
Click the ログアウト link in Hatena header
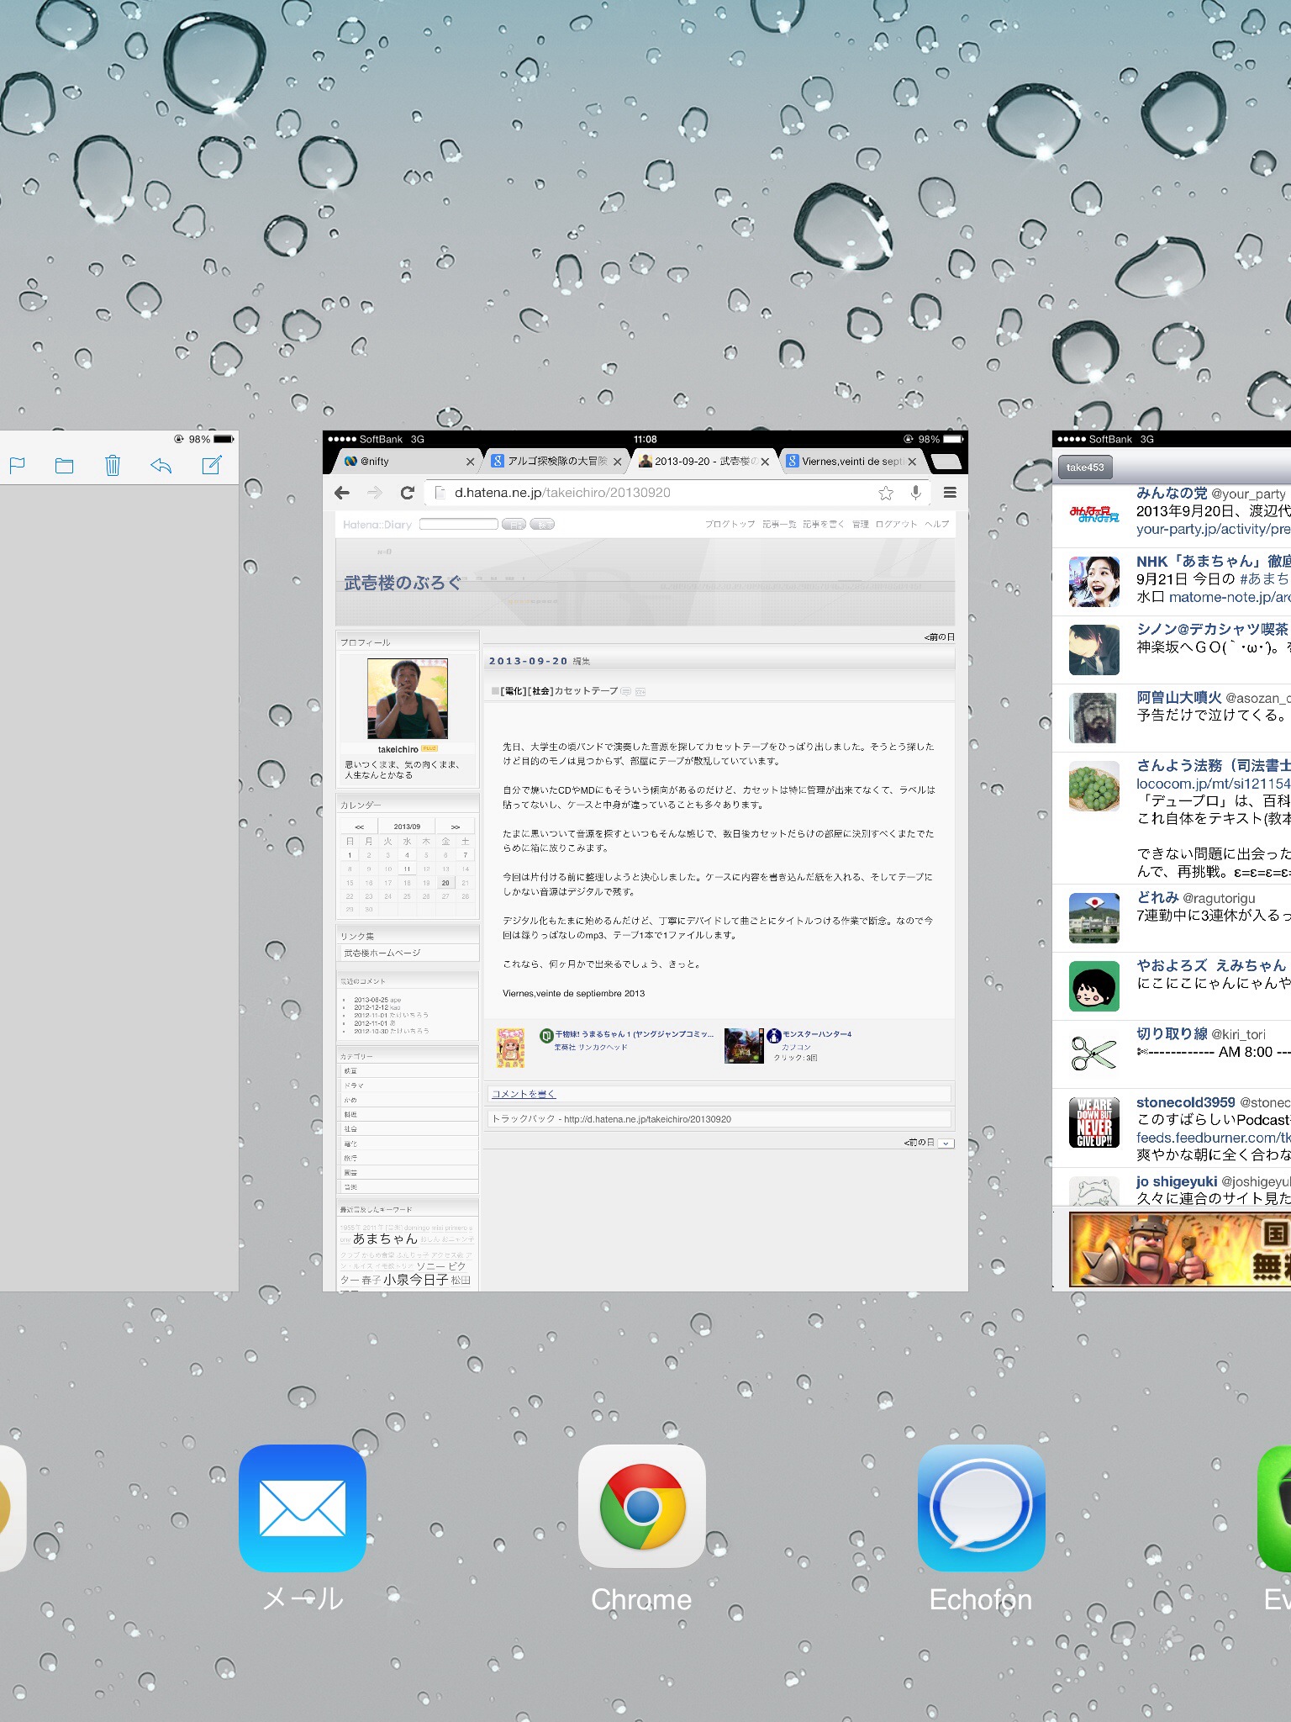pyautogui.click(x=896, y=524)
